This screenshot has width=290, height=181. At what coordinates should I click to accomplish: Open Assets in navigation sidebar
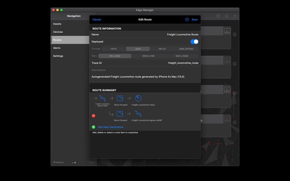click(x=70, y=24)
